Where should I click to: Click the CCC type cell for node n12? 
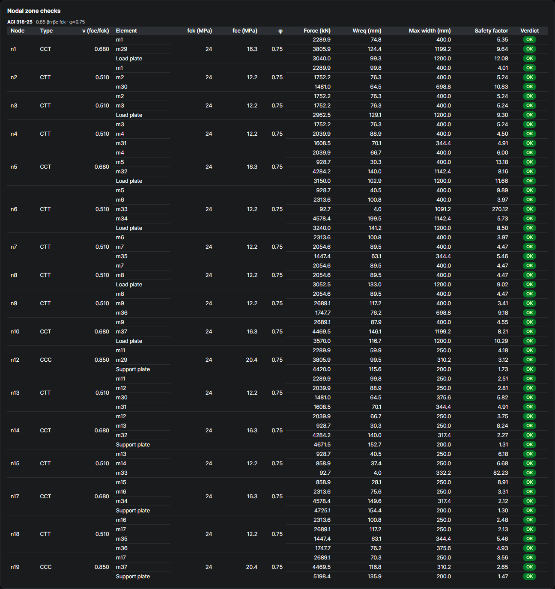point(46,360)
